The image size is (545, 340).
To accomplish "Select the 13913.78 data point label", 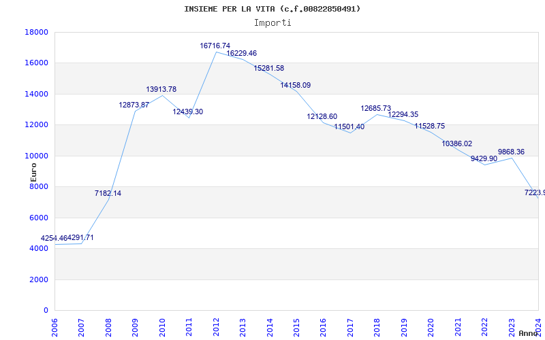I will click(161, 89).
